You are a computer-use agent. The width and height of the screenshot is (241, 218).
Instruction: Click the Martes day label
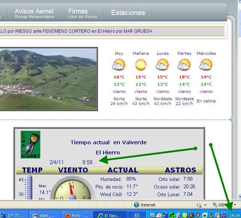click(x=184, y=53)
